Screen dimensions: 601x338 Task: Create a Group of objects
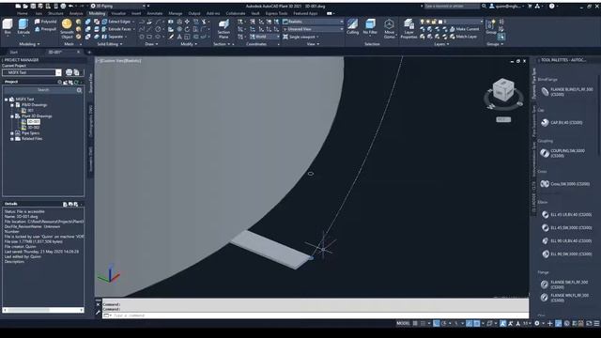click(x=491, y=27)
